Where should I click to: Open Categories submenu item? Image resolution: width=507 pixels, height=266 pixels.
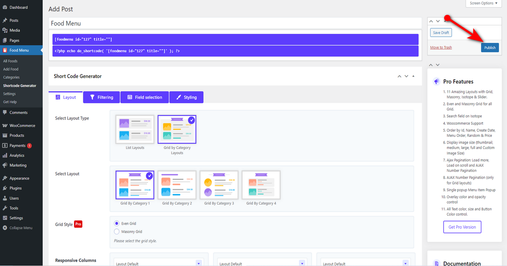click(11, 77)
